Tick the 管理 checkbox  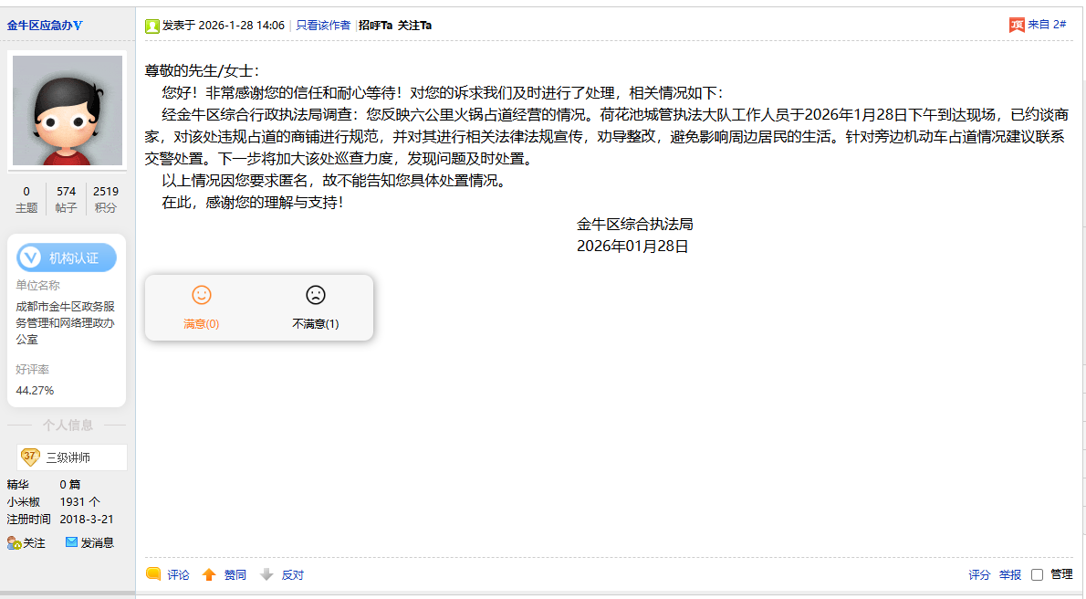(1037, 574)
